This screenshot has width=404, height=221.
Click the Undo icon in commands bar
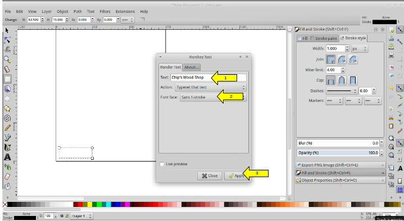click(x=391, y=88)
